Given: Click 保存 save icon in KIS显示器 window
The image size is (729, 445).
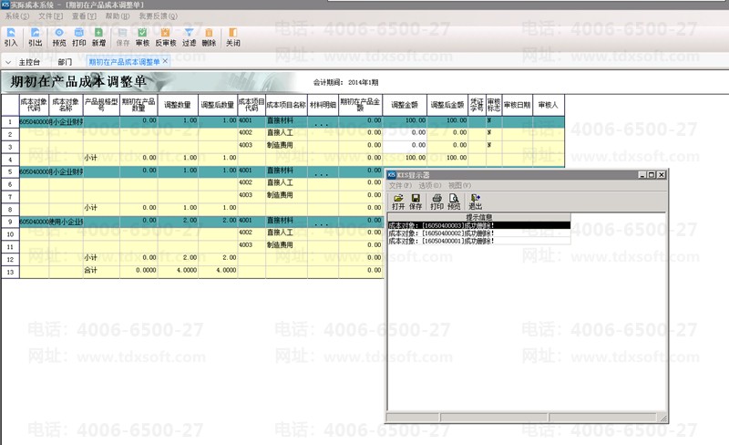Looking at the screenshot, I should coord(416,202).
